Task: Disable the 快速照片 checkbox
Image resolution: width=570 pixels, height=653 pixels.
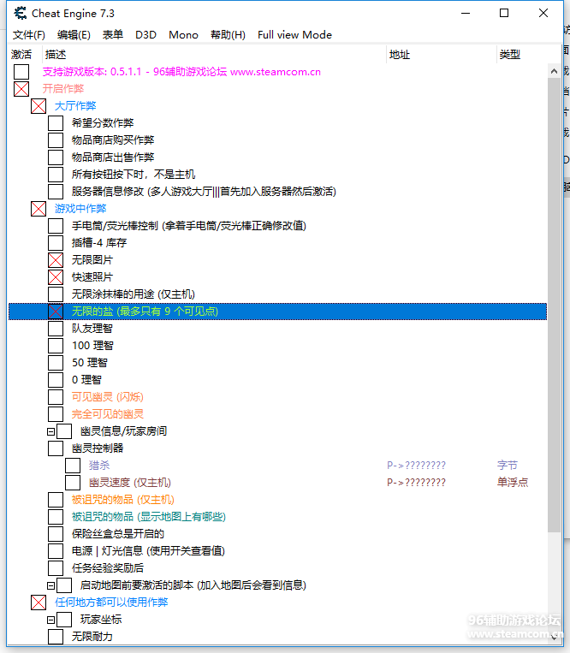Action: pyautogui.click(x=56, y=277)
